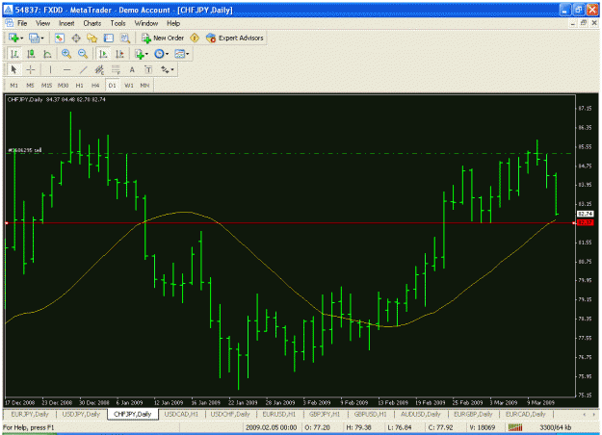The image size is (602, 435).
Task: Open the Navigator folder-star icon
Action: [x=92, y=38]
